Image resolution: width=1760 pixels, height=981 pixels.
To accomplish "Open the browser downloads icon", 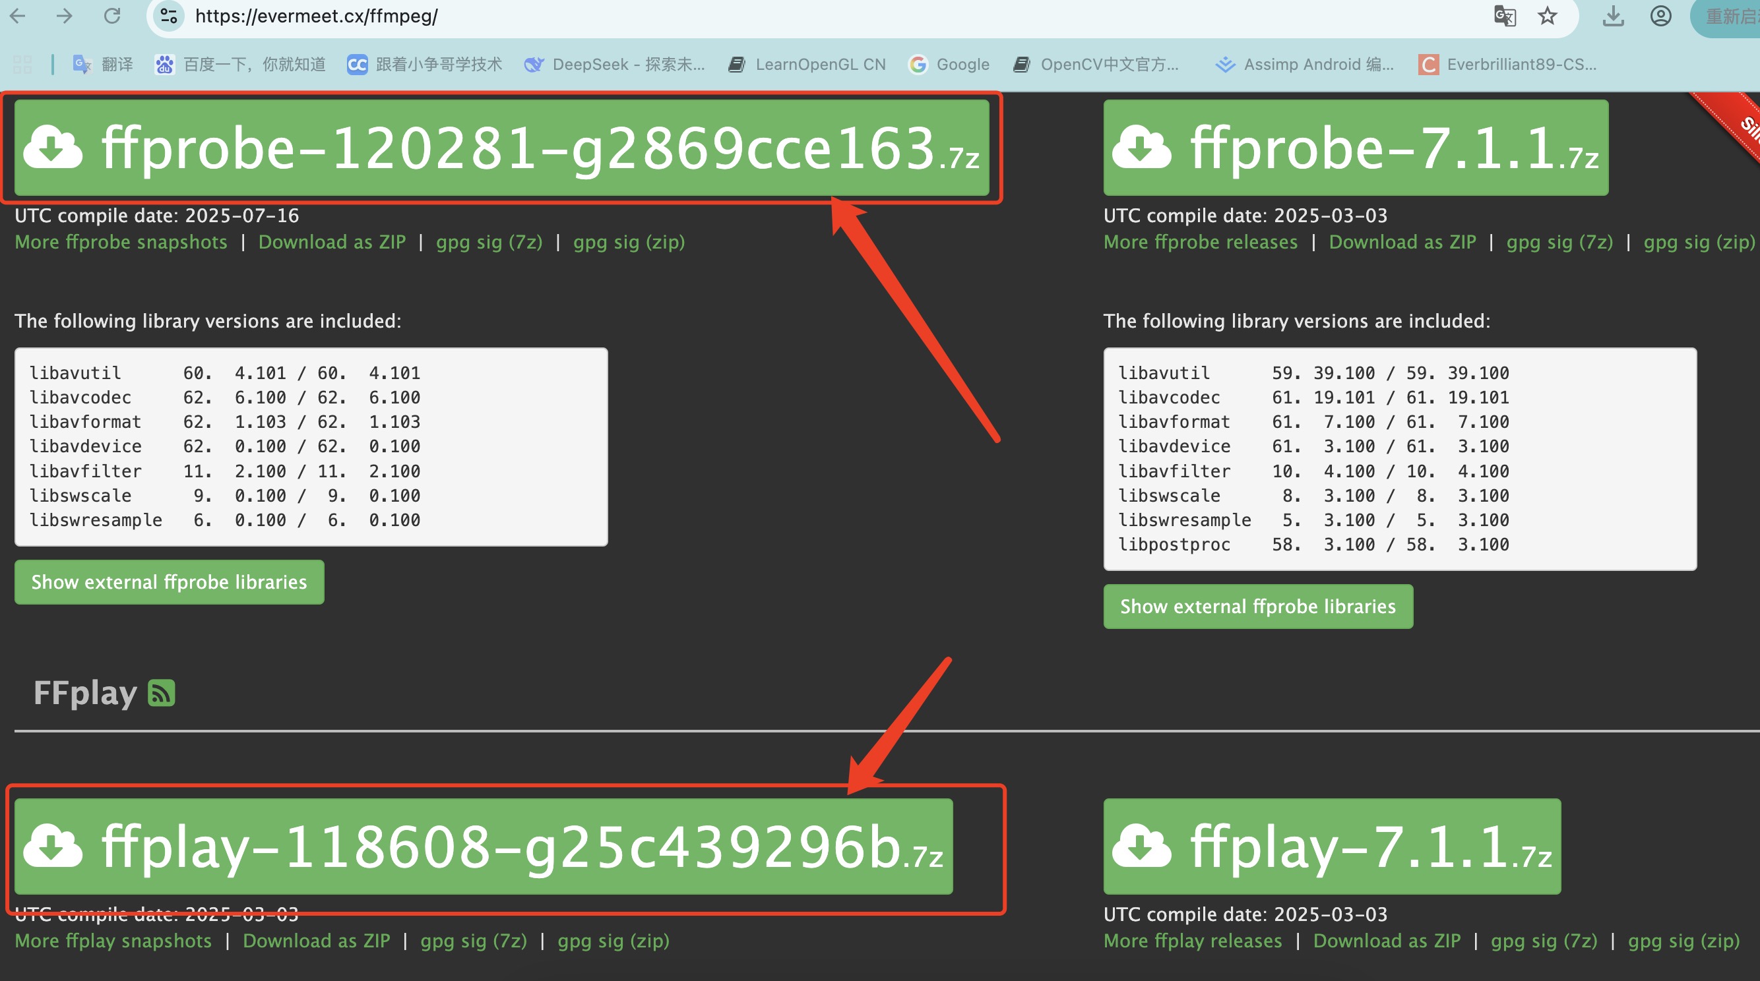I will (1613, 16).
